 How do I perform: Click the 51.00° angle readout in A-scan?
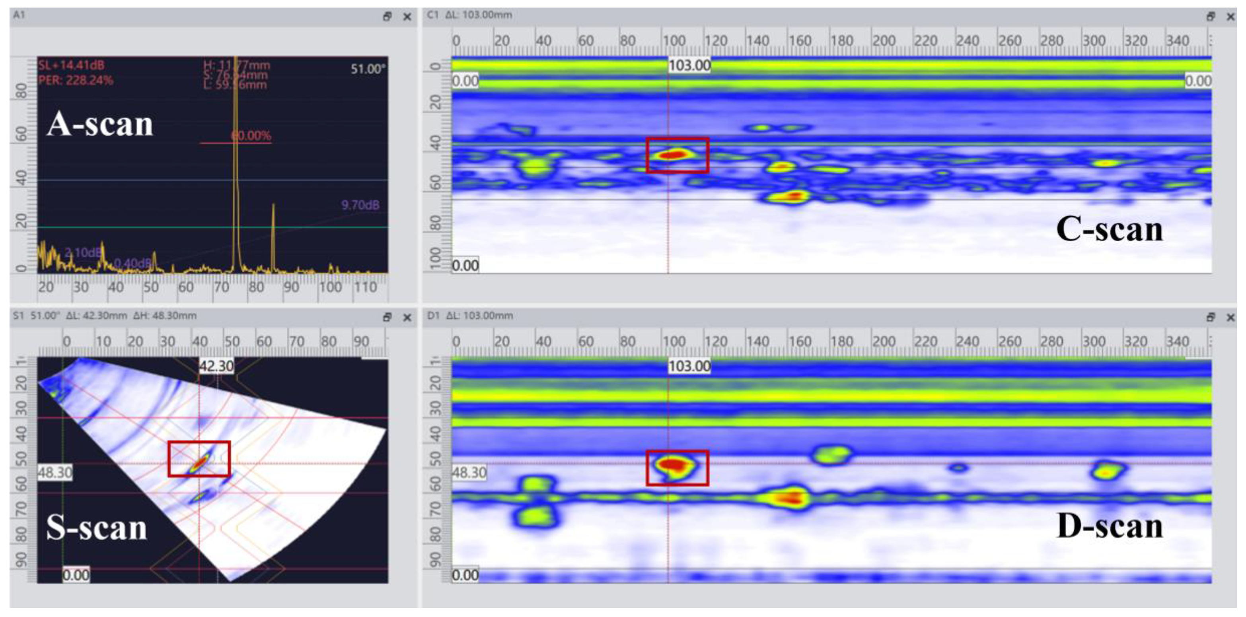(x=368, y=69)
